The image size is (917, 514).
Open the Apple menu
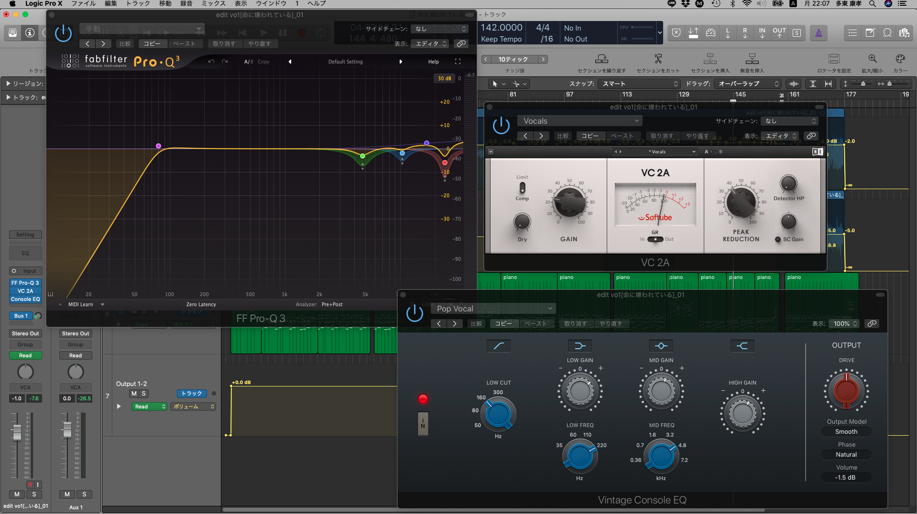[12, 4]
